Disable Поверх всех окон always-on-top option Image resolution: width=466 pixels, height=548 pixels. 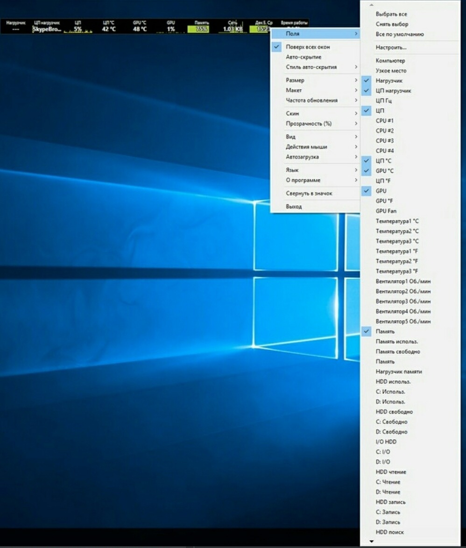click(x=308, y=47)
